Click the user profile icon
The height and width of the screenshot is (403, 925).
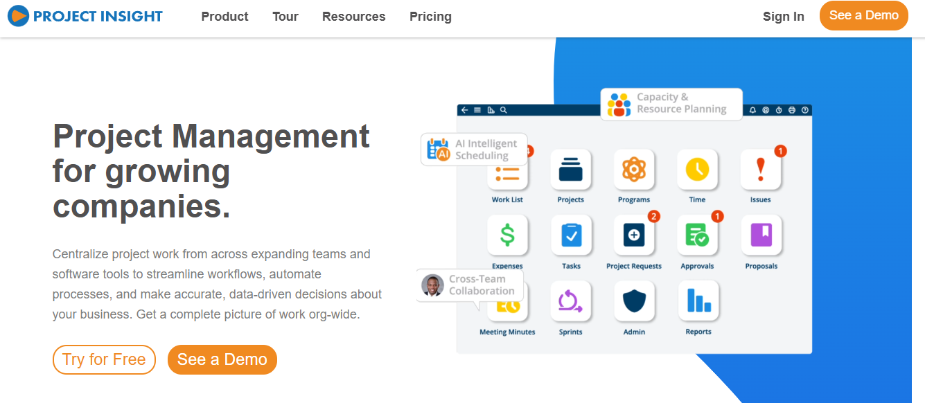pyautogui.click(x=766, y=110)
